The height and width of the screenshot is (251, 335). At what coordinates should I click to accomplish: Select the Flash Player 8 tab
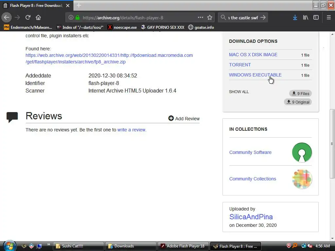pyautogui.click(x=37, y=6)
